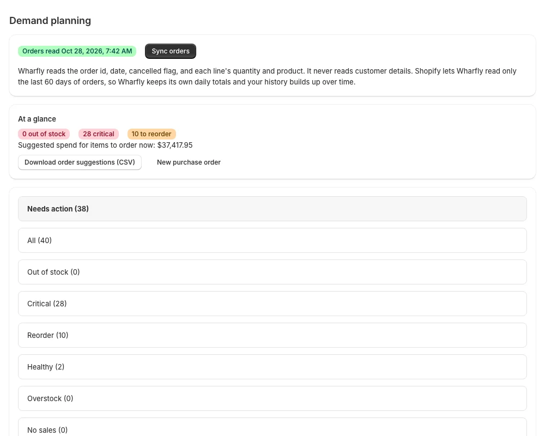
Task: Click the Wharfly order-reading explanation paragraph
Action: pyautogui.click(x=267, y=76)
